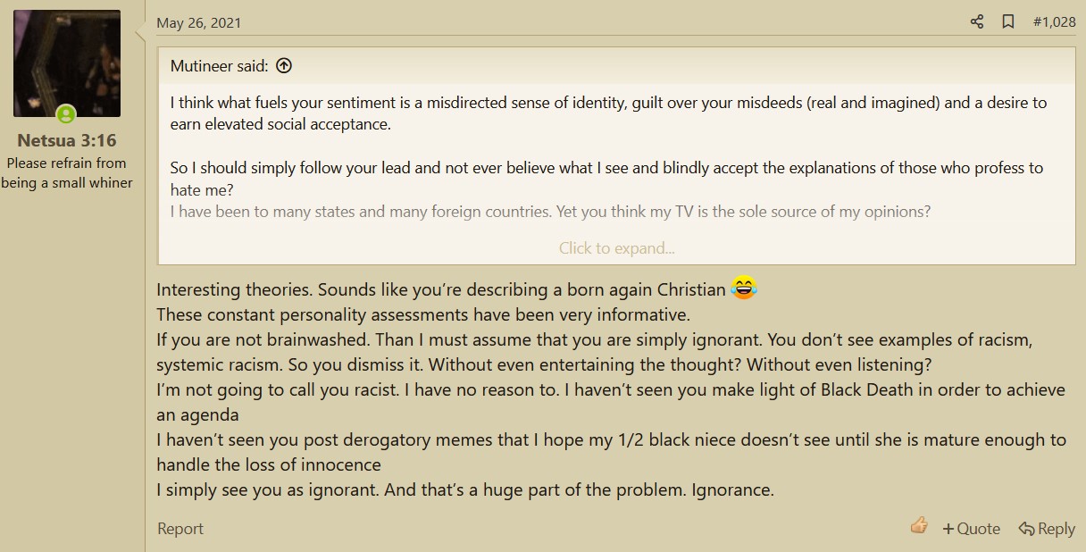Jump to Mutineer's original post via arrow icon
Image resolution: width=1086 pixels, height=552 pixels.
(284, 65)
